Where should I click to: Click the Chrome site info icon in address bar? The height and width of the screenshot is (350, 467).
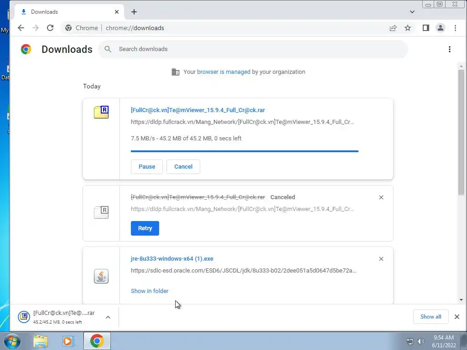[x=68, y=28]
